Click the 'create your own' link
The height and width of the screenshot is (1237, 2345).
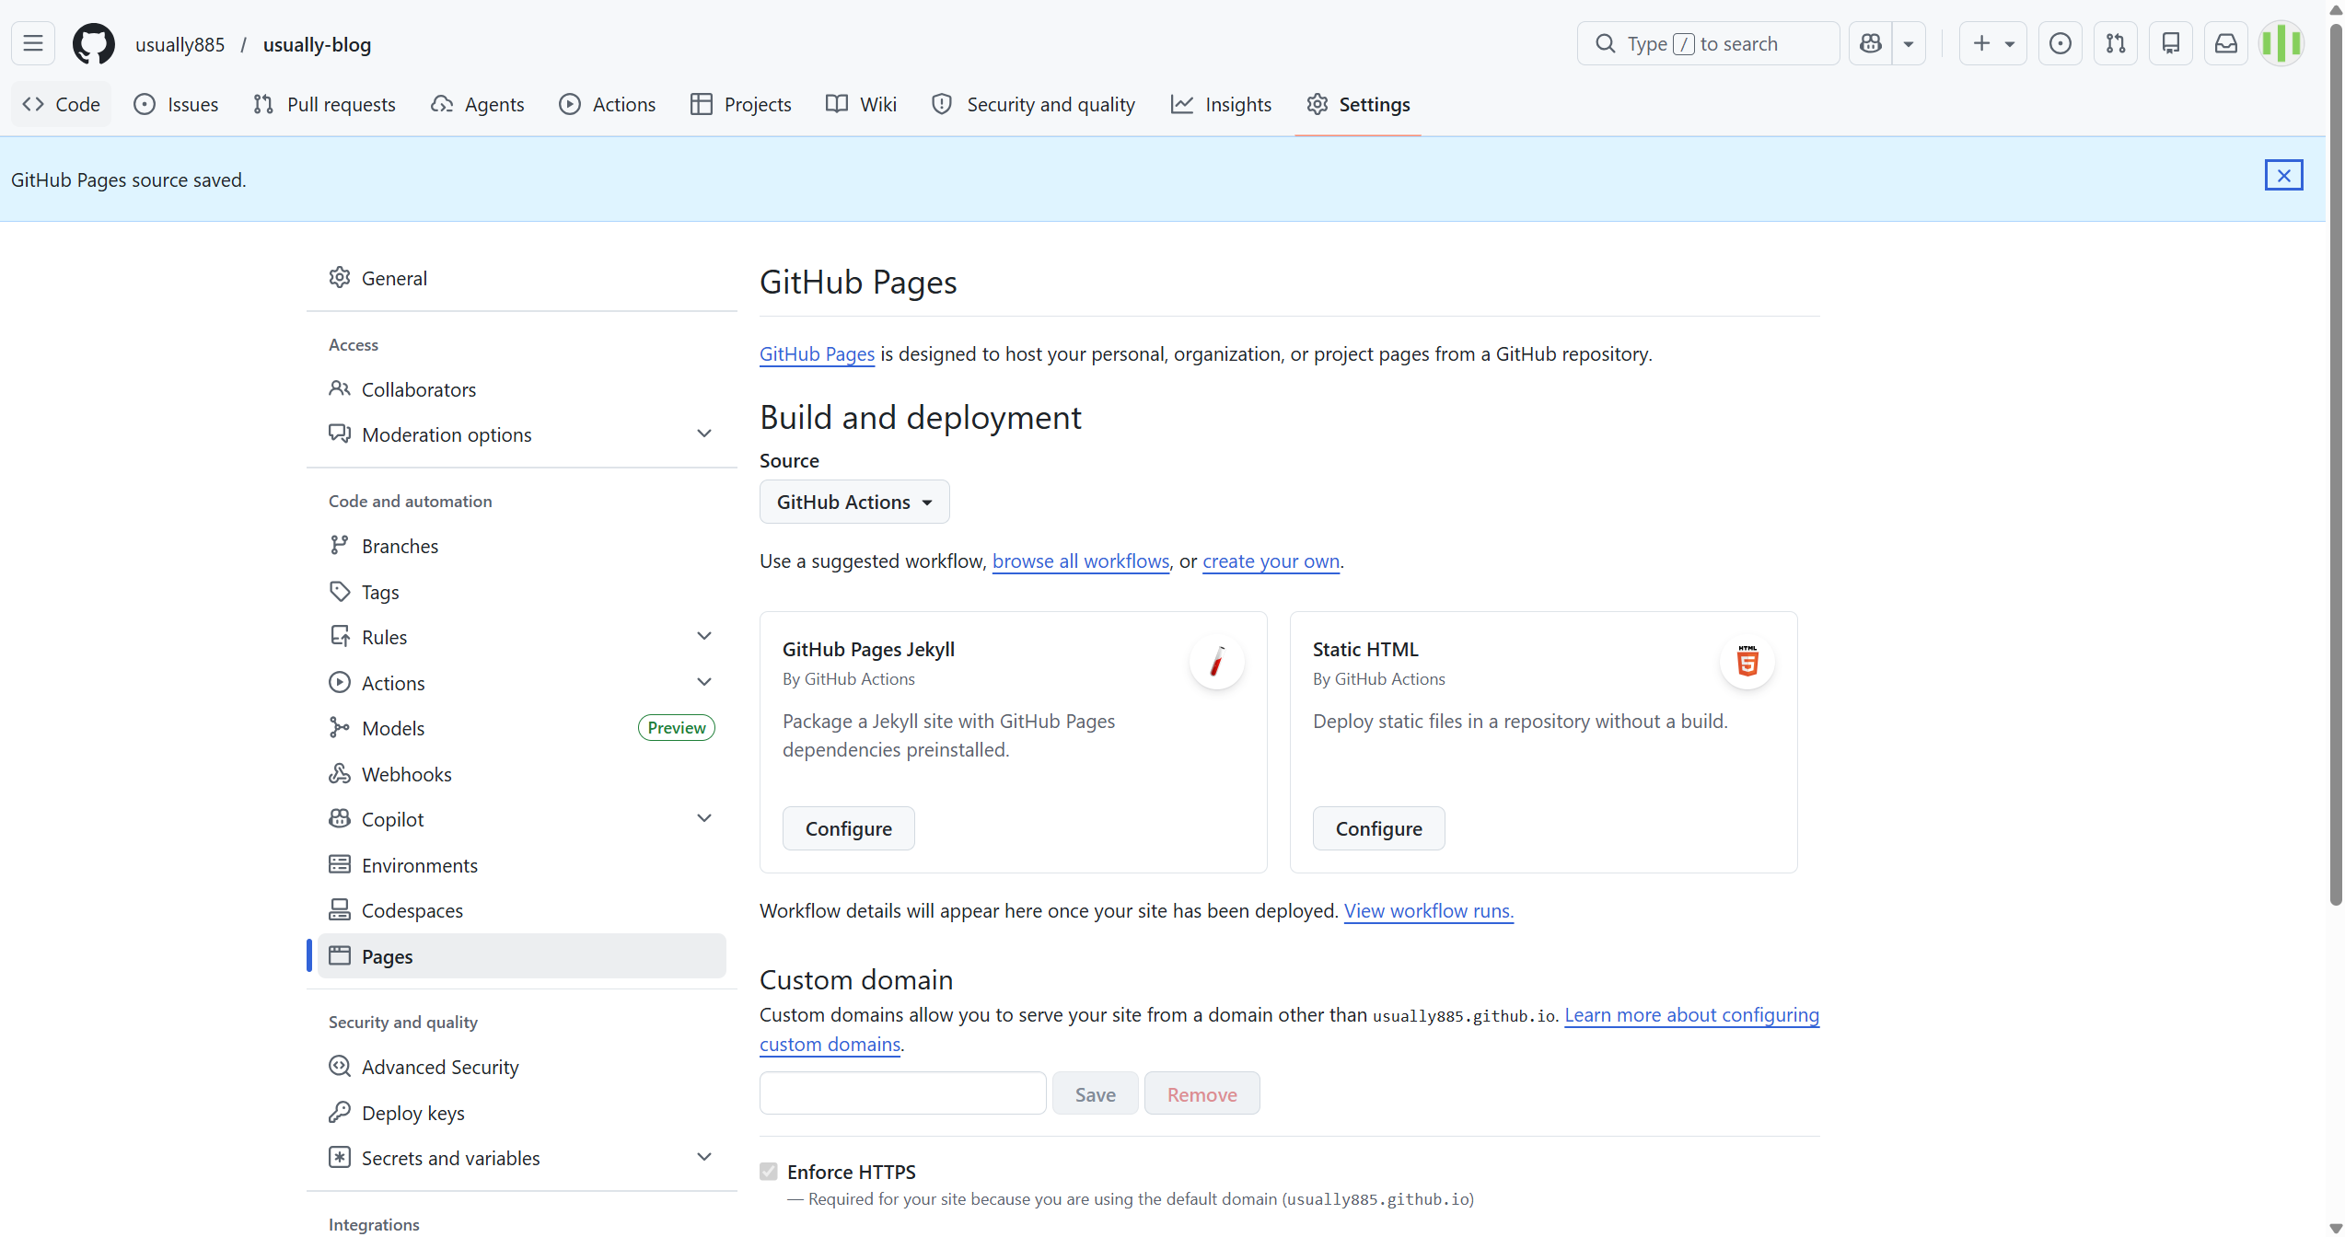(1271, 561)
